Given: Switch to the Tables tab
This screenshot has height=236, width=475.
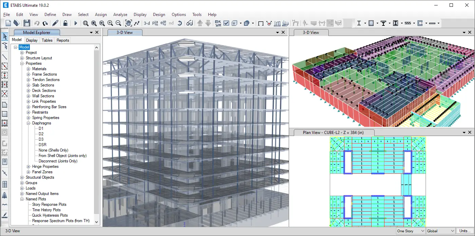Looking at the screenshot, I should coord(47,40).
